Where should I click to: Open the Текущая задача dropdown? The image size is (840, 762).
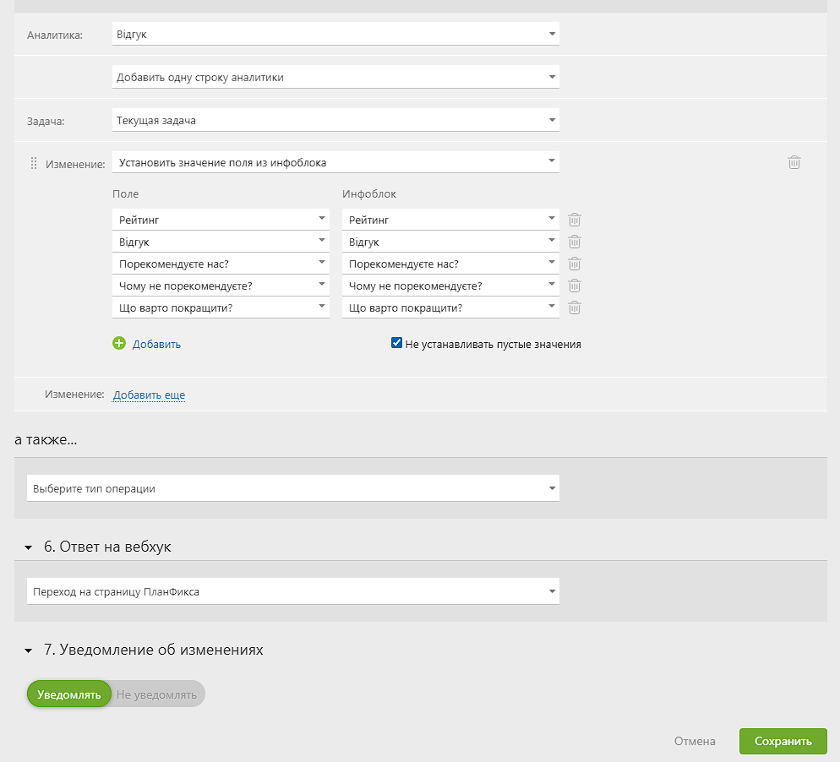coord(335,120)
